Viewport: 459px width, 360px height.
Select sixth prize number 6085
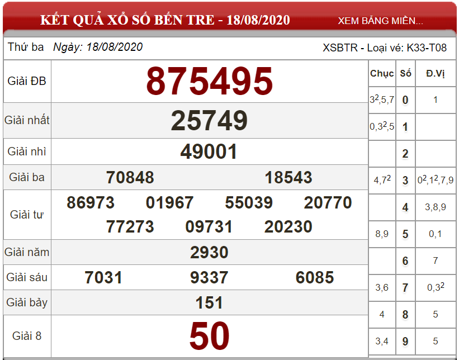click(x=315, y=277)
